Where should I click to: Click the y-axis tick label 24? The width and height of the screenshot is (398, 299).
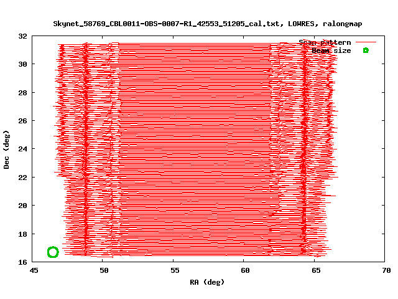point(22,149)
